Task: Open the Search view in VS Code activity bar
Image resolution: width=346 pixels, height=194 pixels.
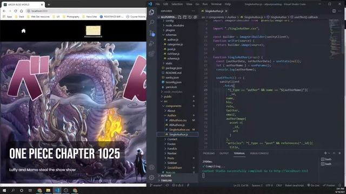Action: pyautogui.click(x=151, y=22)
